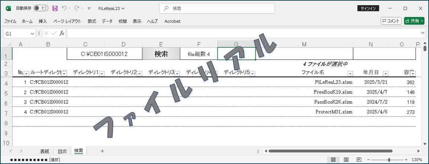Open the No. column filter dropdown
This screenshot has width=429, height=164.
26,73
